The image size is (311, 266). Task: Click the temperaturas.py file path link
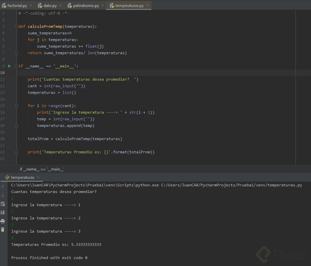tap(231, 185)
